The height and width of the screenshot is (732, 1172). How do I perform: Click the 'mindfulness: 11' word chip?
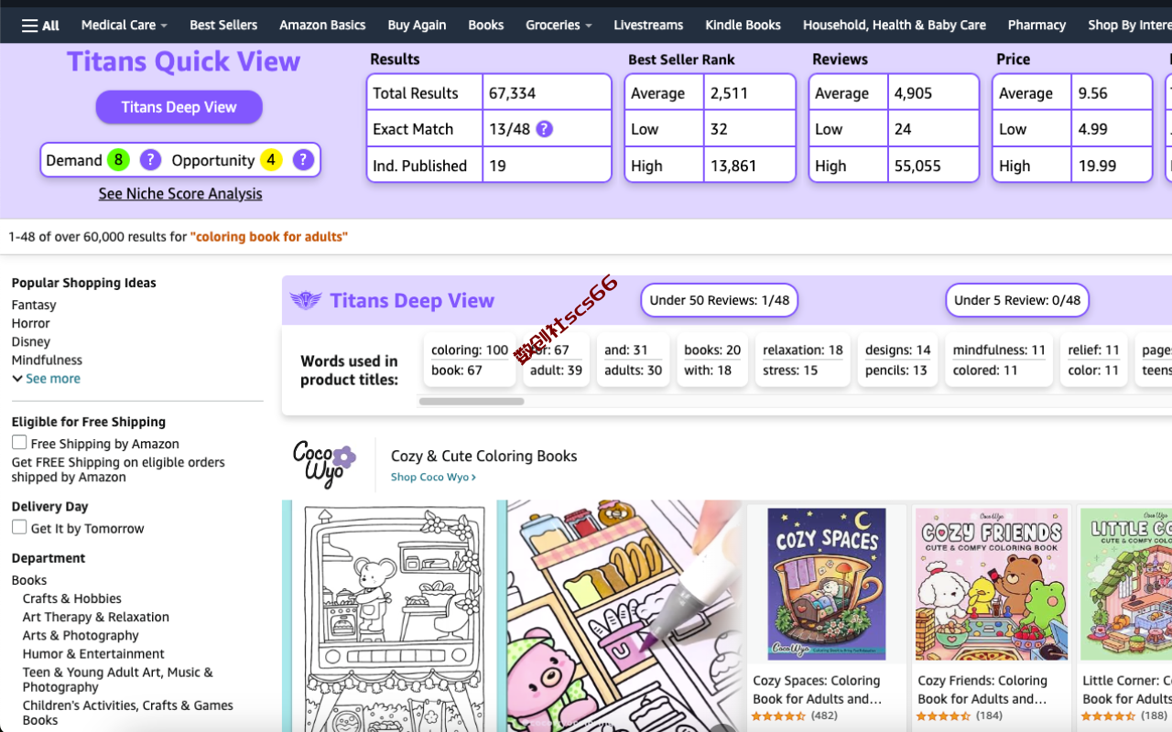coord(999,350)
